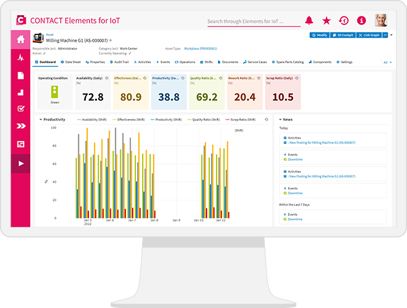Open the user profile avatar
This screenshot has width=407, height=308.
pyautogui.click(x=381, y=20)
